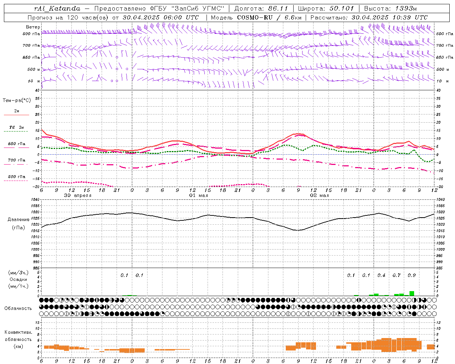Image resolution: width=455 pixels, height=364 pixels.
Task: Click the 'Давление' pressure panel label
Action: tap(18, 220)
